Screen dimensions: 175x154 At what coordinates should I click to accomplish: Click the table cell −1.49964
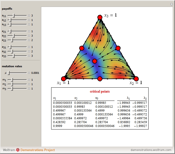click(x=124, y=118)
